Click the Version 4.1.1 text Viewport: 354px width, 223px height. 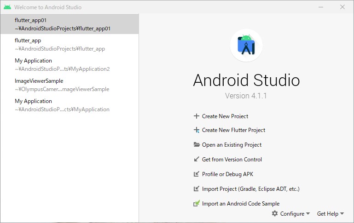[246, 96]
